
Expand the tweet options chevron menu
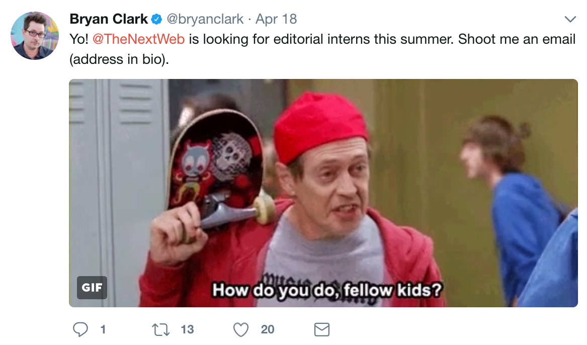[570, 19]
